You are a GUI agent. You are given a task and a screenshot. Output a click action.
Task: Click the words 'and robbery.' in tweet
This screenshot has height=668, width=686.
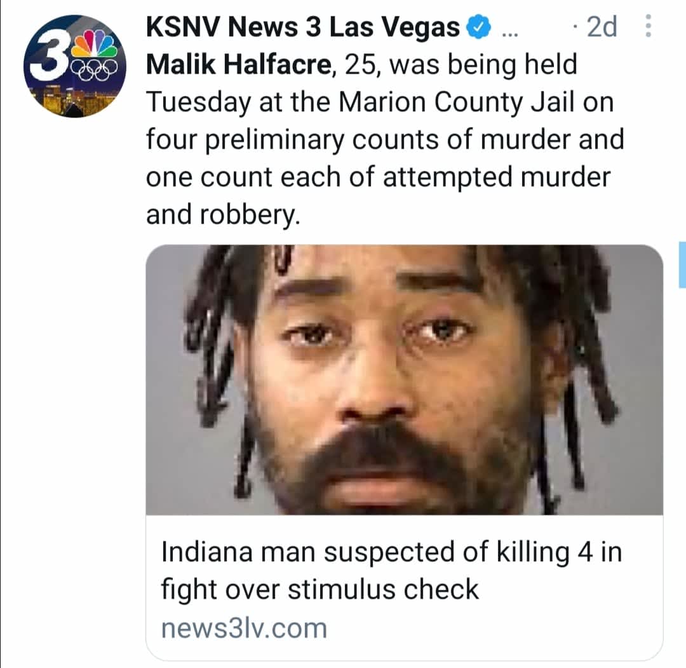coord(223,215)
